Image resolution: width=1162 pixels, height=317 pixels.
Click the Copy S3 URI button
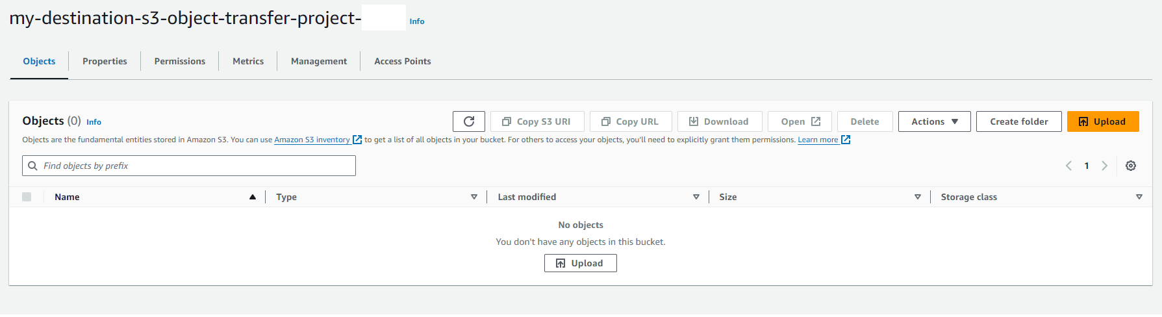(x=537, y=121)
